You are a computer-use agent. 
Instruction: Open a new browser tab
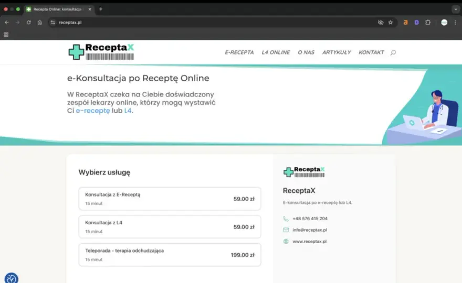click(x=101, y=9)
